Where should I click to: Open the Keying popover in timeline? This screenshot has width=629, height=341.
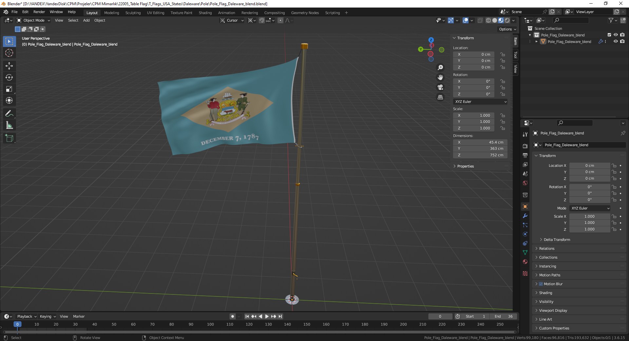(48, 316)
